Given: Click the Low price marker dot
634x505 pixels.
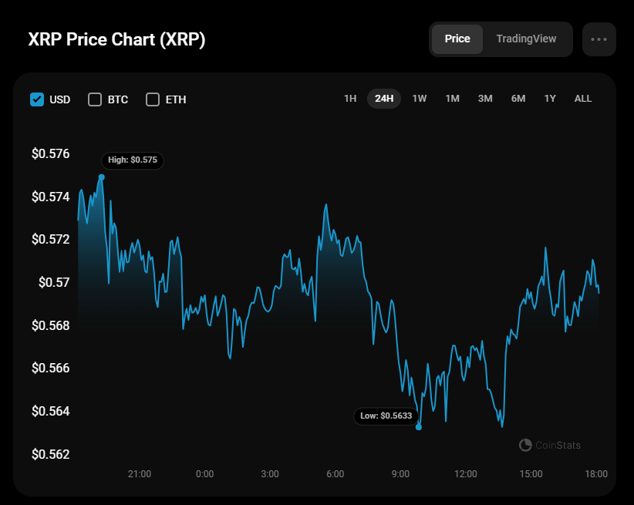Looking at the screenshot, I should tap(419, 427).
